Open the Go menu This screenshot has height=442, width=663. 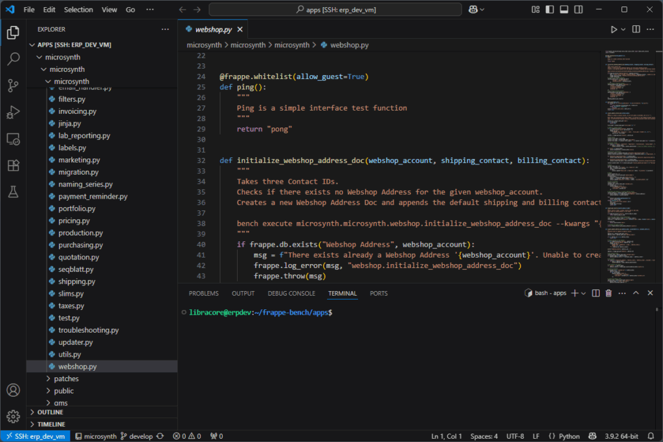pyautogui.click(x=130, y=9)
